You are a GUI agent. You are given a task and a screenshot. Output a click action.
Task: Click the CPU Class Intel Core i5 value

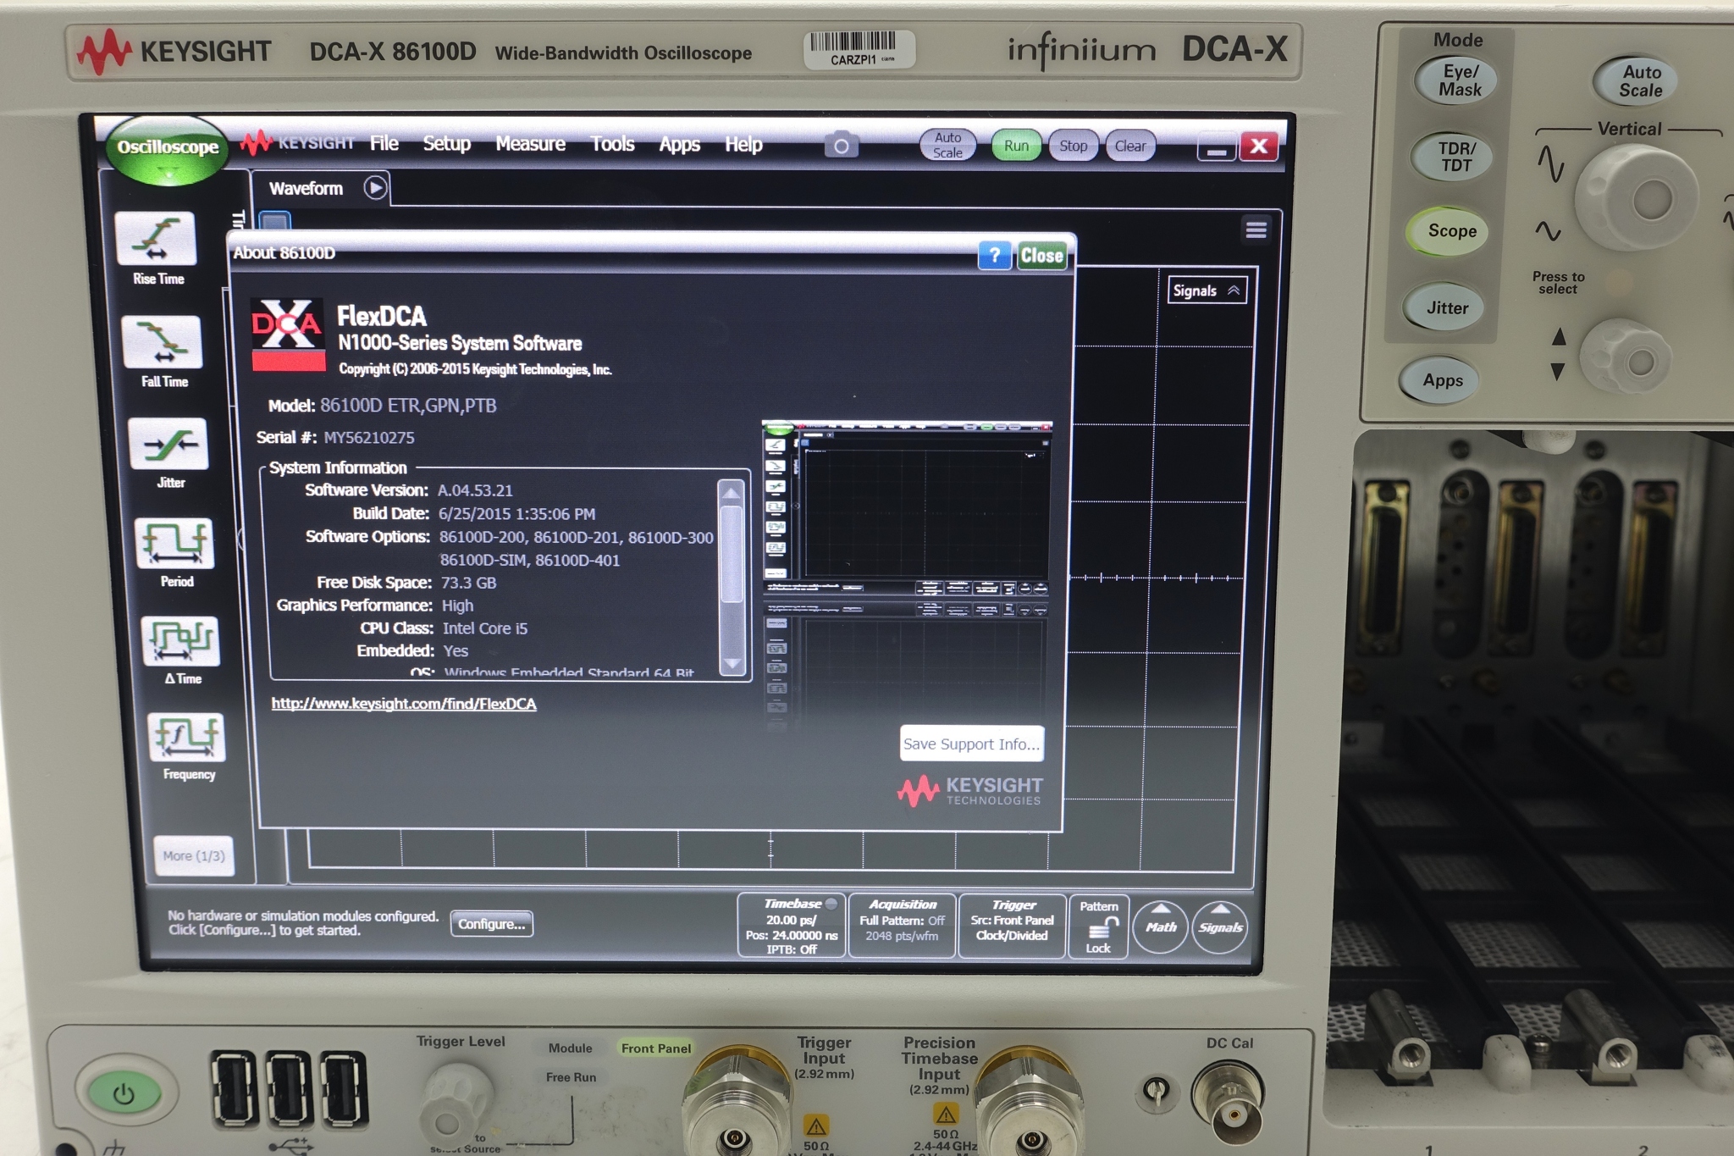tap(485, 628)
